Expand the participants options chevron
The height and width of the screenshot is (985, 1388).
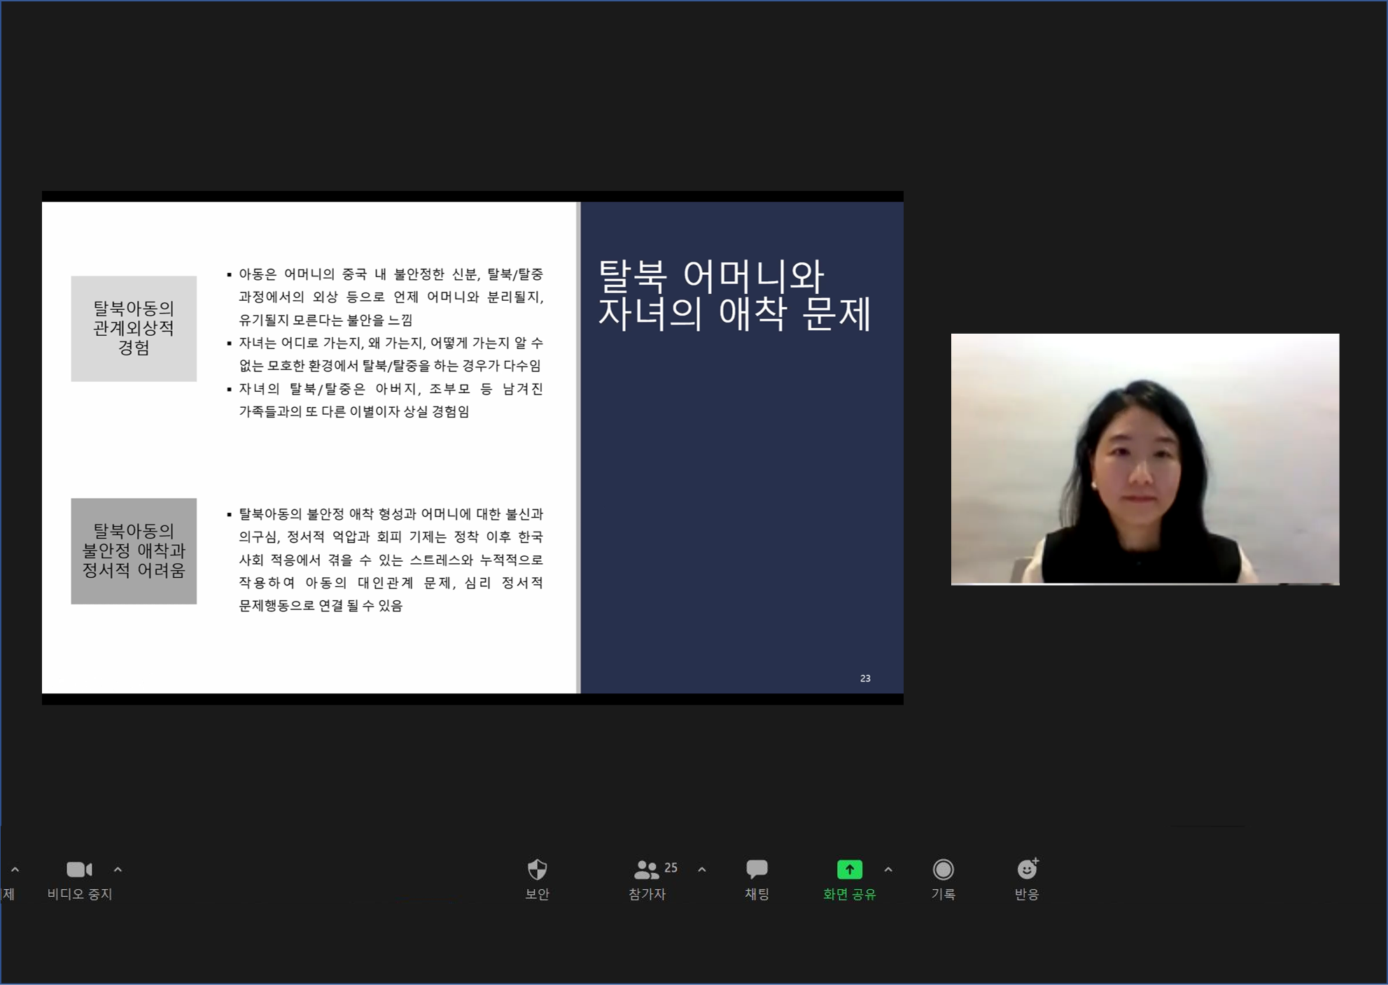tap(702, 870)
